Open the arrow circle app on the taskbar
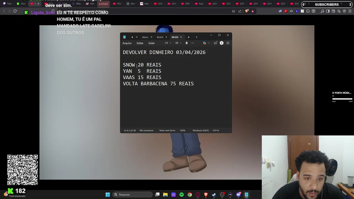Viewport: 354px width, 199px height. coord(230,195)
